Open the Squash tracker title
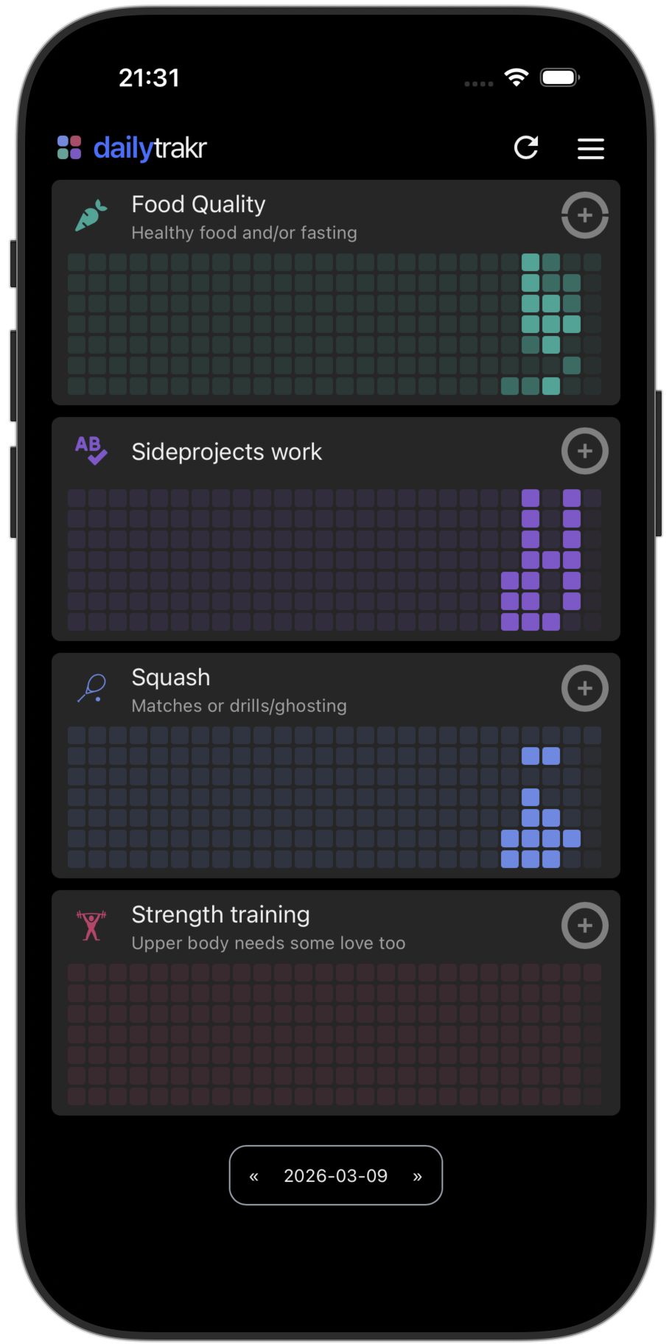 click(170, 677)
